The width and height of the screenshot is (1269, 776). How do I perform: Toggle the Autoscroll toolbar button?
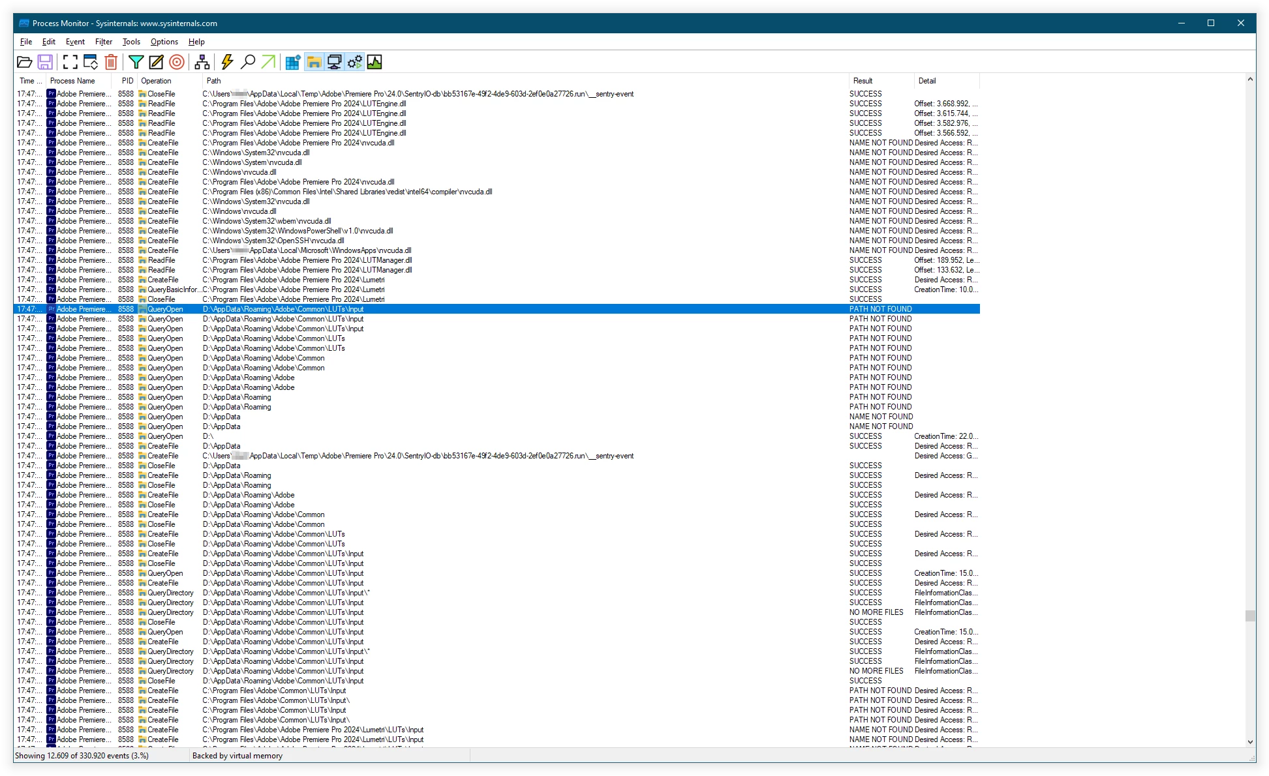coord(91,62)
